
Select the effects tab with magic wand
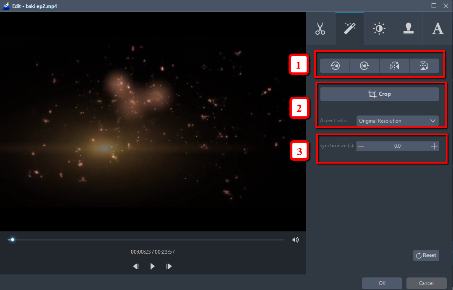click(x=350, y=28)
